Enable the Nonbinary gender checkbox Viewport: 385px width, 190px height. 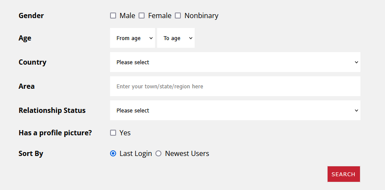tap(178, 16)
